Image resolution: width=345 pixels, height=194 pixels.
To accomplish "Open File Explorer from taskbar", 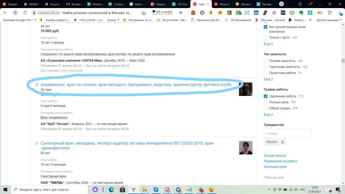I will (x=144, y=189).
